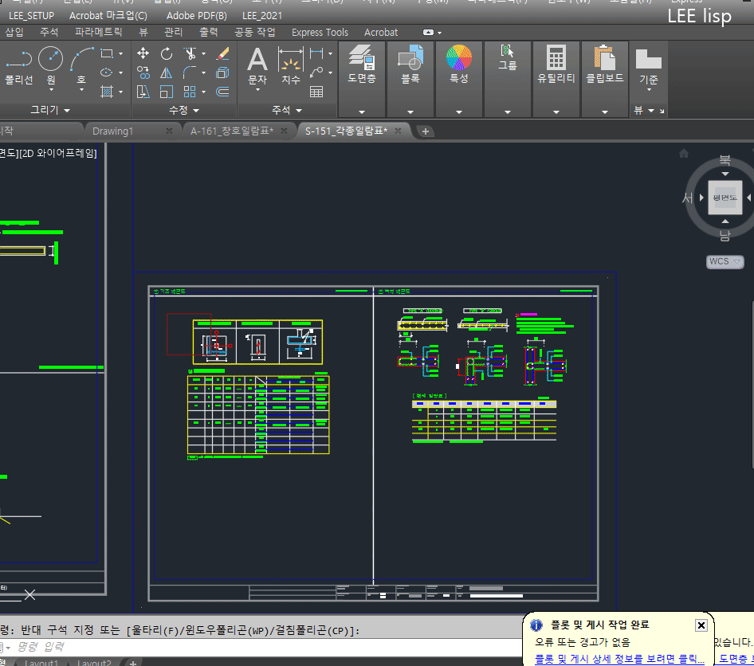Open the Express Tools ribbon tab
Viewport: 754px width, 666px height.
320,32
